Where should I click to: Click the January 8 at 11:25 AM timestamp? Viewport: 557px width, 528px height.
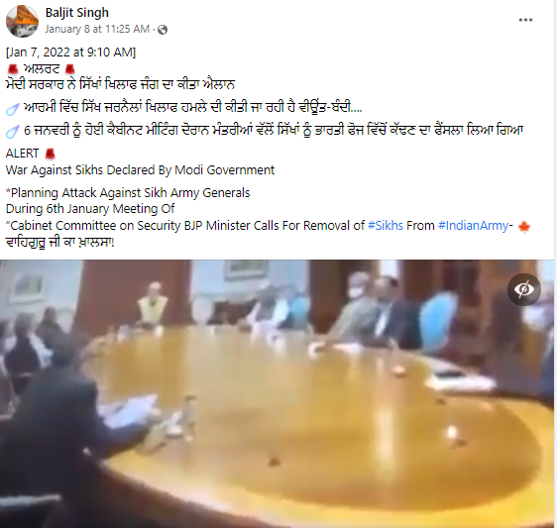pos(97,29)
